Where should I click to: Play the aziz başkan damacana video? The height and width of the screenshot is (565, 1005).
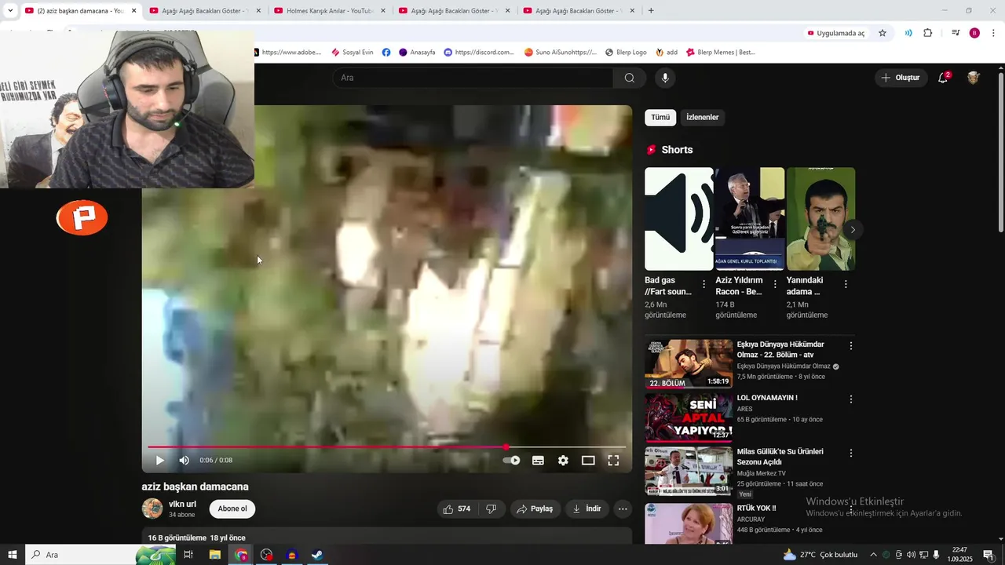point(160,461)
